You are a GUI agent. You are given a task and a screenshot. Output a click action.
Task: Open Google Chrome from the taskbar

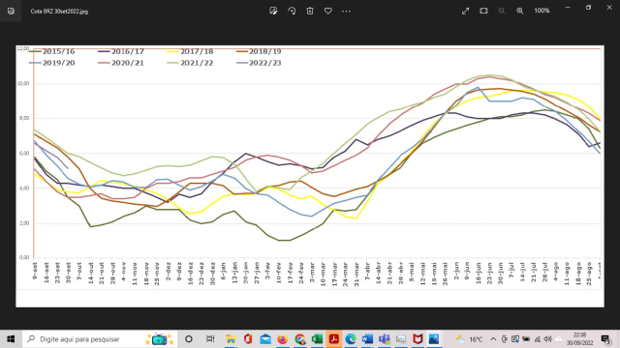point(299,339)
